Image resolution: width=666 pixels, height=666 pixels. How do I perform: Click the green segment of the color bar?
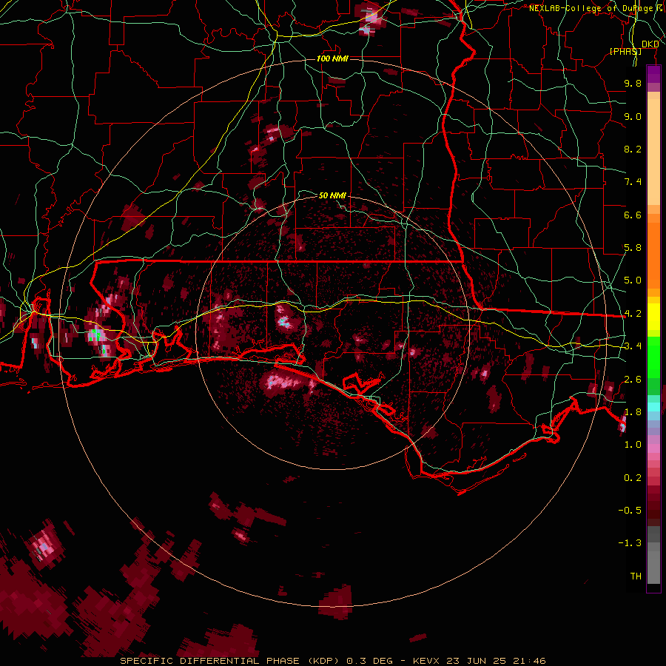pyautogui.click(x=653, y=359)
